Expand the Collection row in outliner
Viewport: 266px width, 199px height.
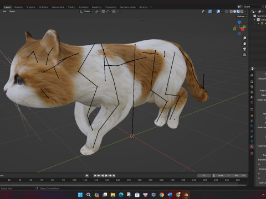click(x=254, y=20)
